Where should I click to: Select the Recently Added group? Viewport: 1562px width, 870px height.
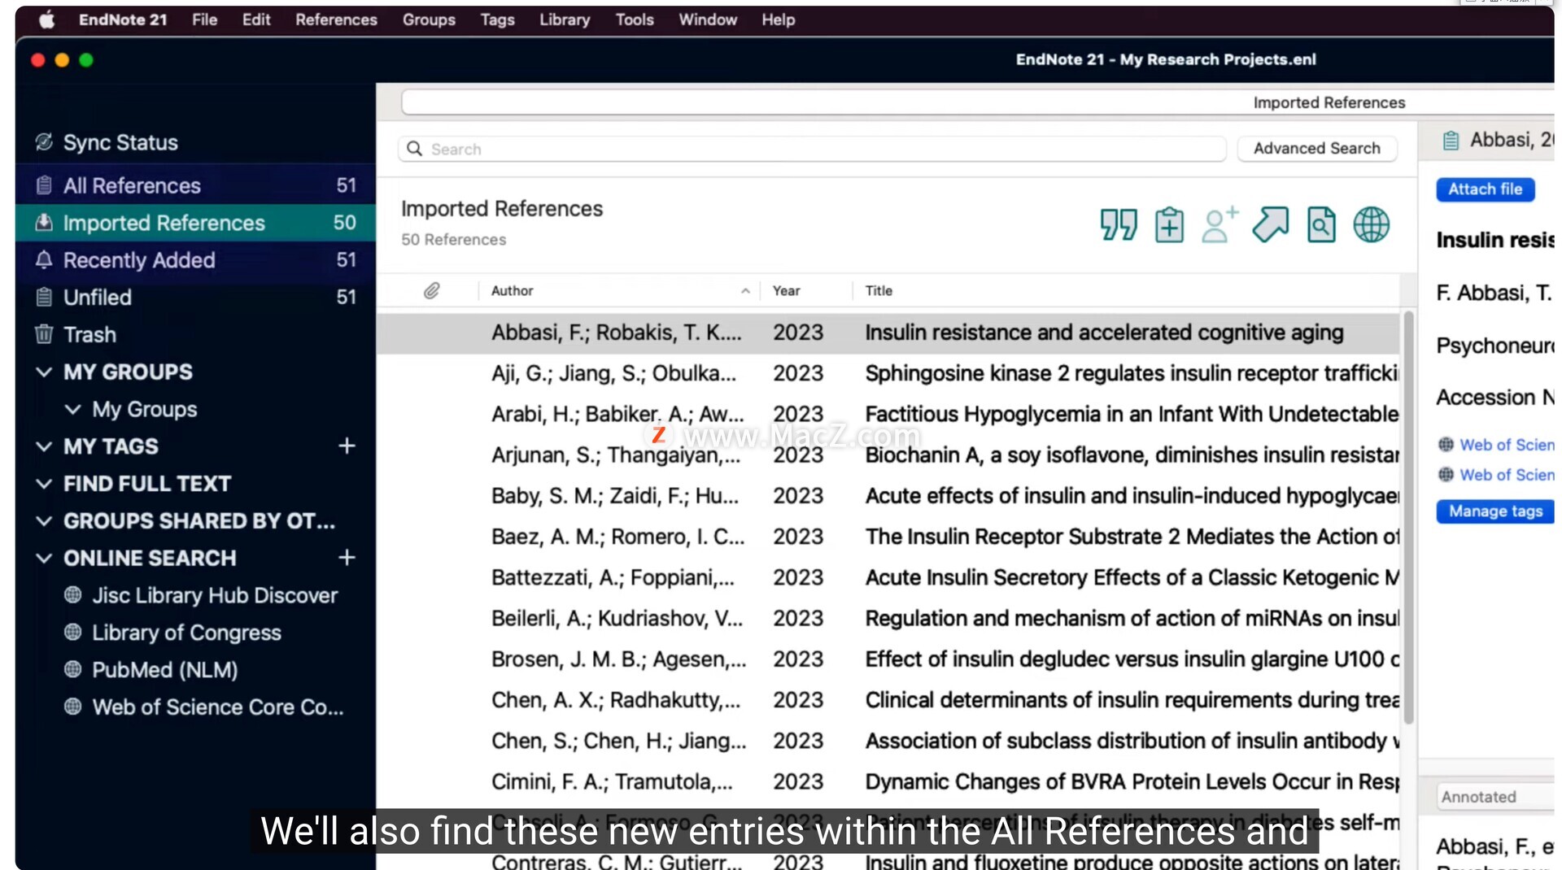click(195, 260)
